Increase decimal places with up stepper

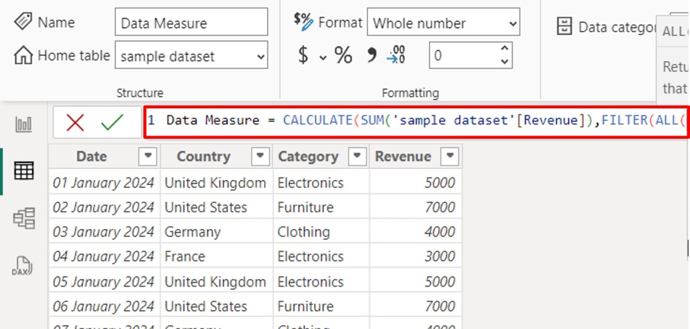(505, 49)
